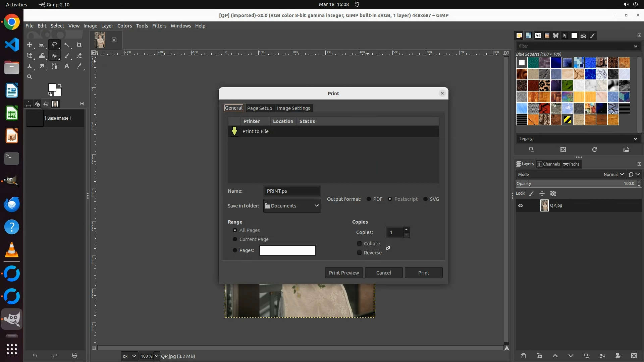This screenshot has width=644, height=362.
Task: Click the layer Opacity slider
Action: tap(575, 184)
